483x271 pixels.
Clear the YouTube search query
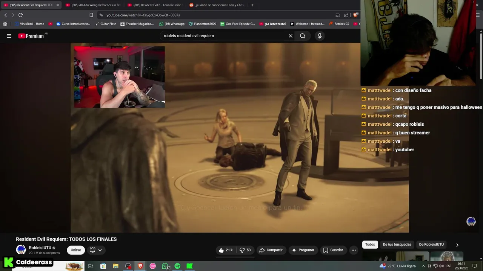pos(291,36)
